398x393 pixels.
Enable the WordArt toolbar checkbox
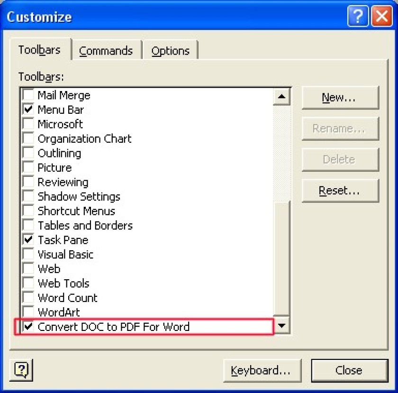click(x=28, y=312)
